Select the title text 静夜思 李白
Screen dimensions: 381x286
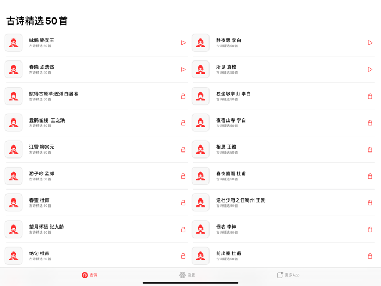229,40
